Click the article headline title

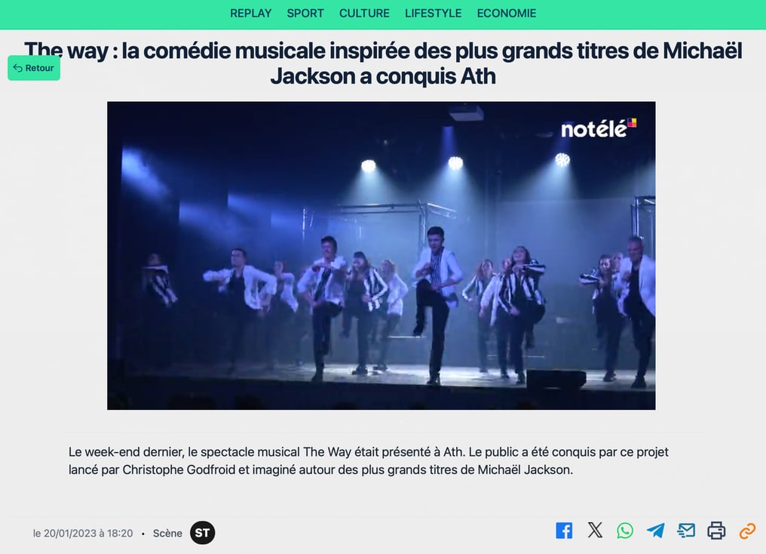[383, 63]
